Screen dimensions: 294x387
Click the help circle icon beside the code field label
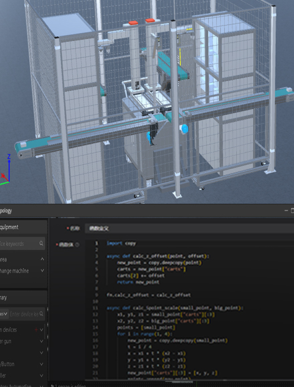pyautogui.click(x=77, y=245)
